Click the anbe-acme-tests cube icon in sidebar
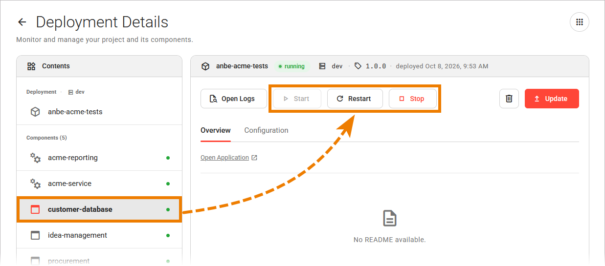Image resolution: width=605 pixels, height=266 pixels. (35, 112)
